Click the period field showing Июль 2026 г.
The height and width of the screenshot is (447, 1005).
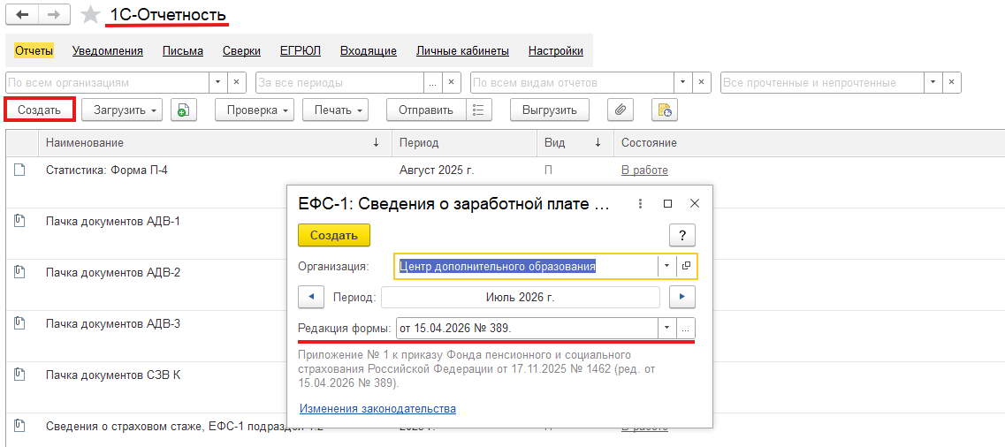click(x=521, y=297)
